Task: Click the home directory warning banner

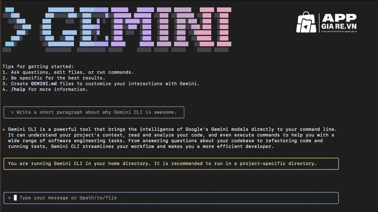Action: [x=171, y=163]
